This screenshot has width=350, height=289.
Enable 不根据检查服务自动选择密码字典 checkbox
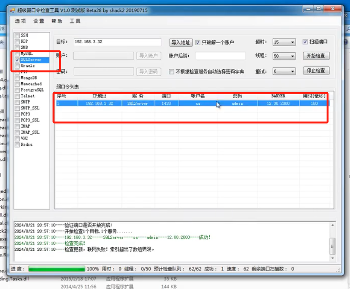pyautogui.click(x=172, y=72)
